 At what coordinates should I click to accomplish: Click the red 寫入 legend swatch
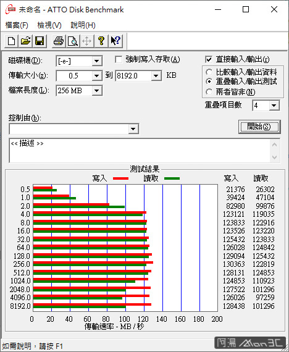(x=121, y=178)
